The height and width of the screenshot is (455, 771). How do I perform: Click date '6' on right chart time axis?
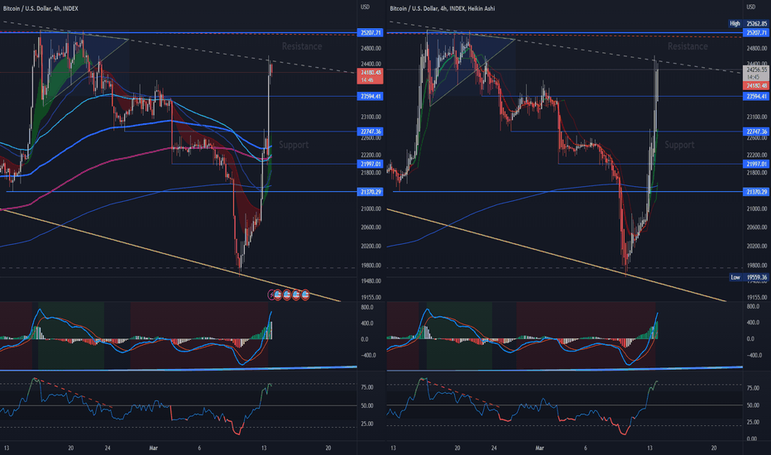tap(586, 448)
